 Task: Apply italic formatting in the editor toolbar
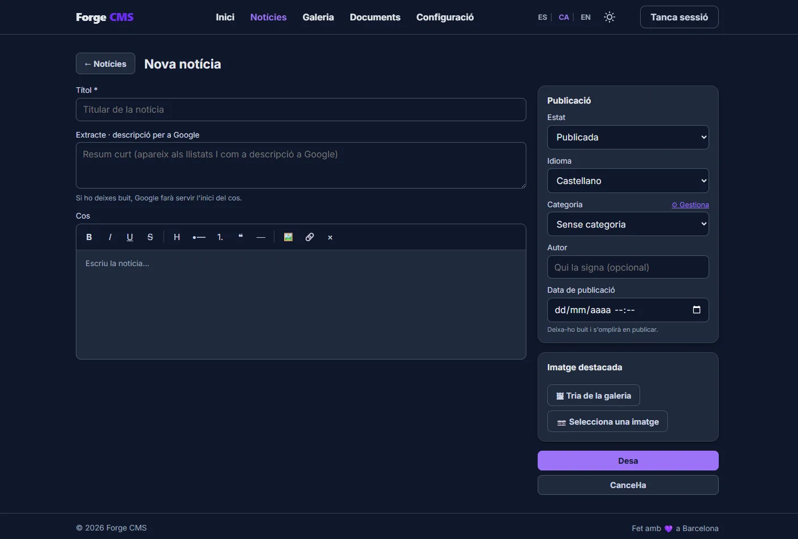[110, 237]
